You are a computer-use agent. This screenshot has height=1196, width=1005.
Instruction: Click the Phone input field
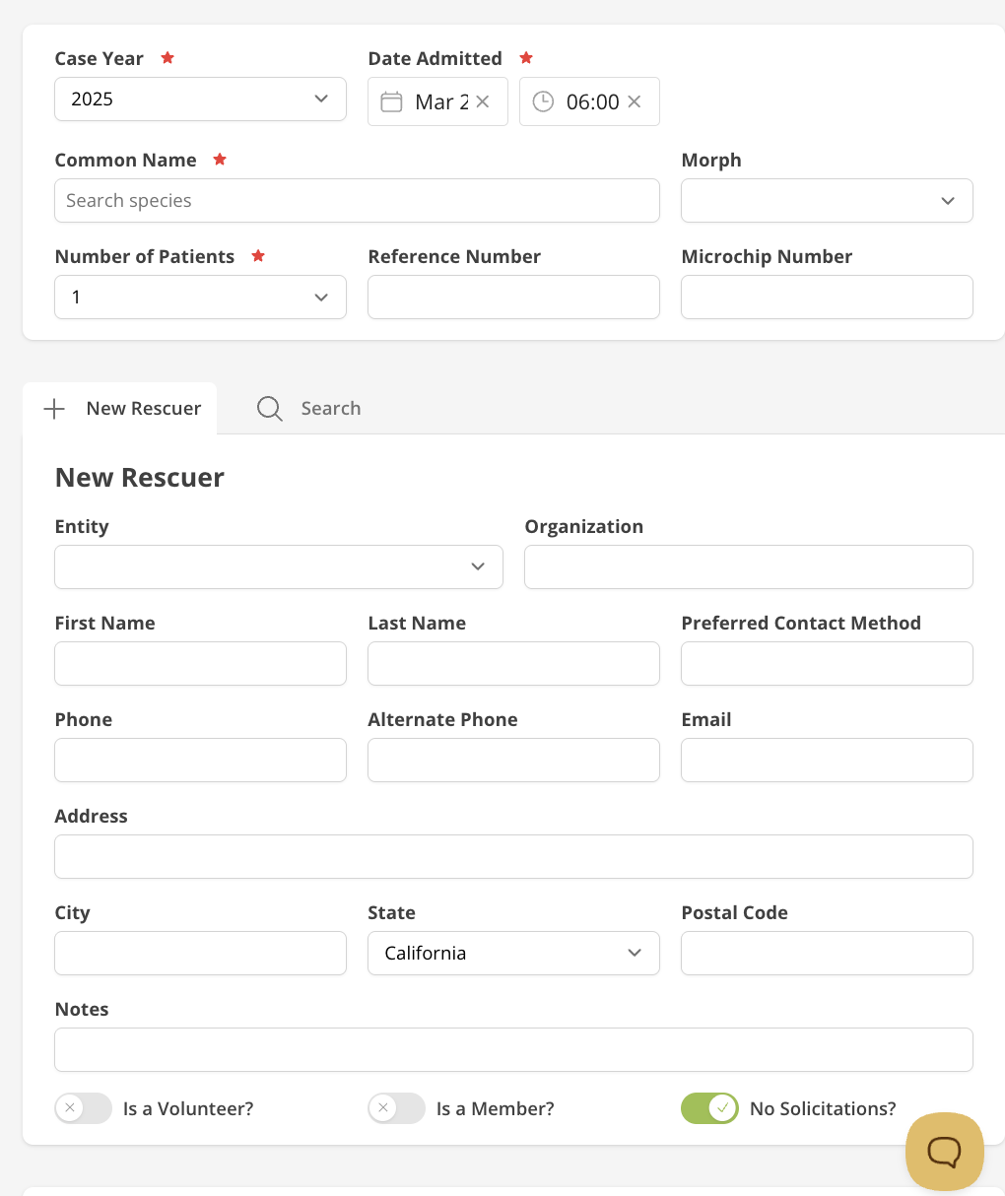point(200,760)
